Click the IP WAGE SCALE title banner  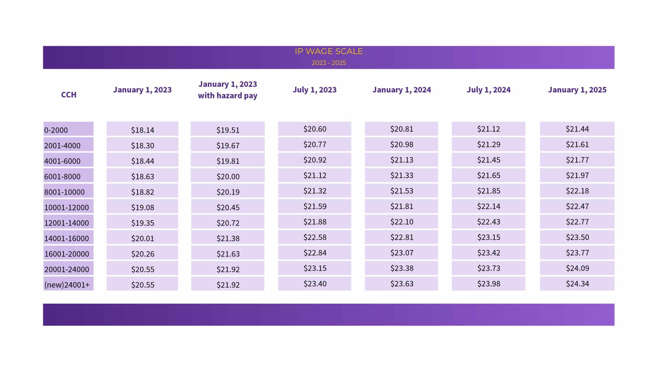coord(329,51)
